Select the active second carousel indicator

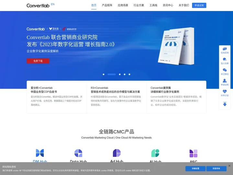(112, 75)
